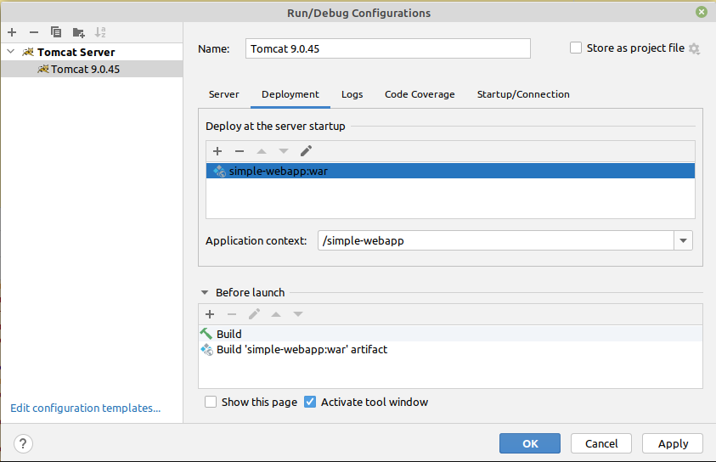The height and width of the screenshot is (462, 716).
Task: Open Edit configuration templates link
Action: point(86,408)
